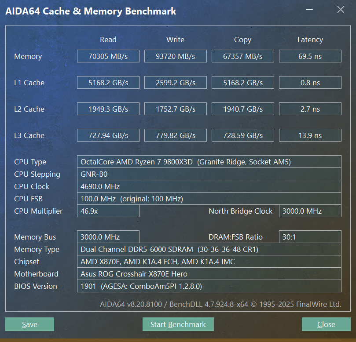Click the North Bridge Clock label
Screen dimensions: 356x342
click(240, 211)
